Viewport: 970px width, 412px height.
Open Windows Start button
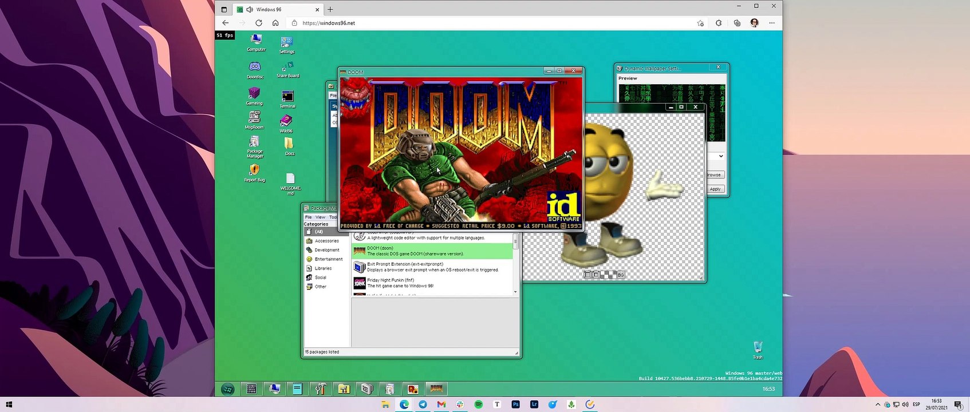pyautogui.click(x=9, y=405)
